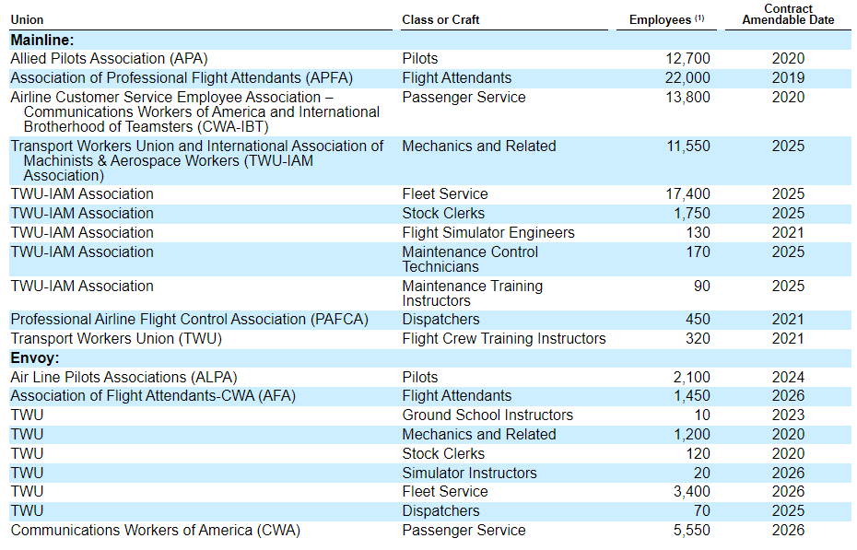Select the 1,200 employees value
This screenshot has height=550, width=857.
click(x=692, y=434)
